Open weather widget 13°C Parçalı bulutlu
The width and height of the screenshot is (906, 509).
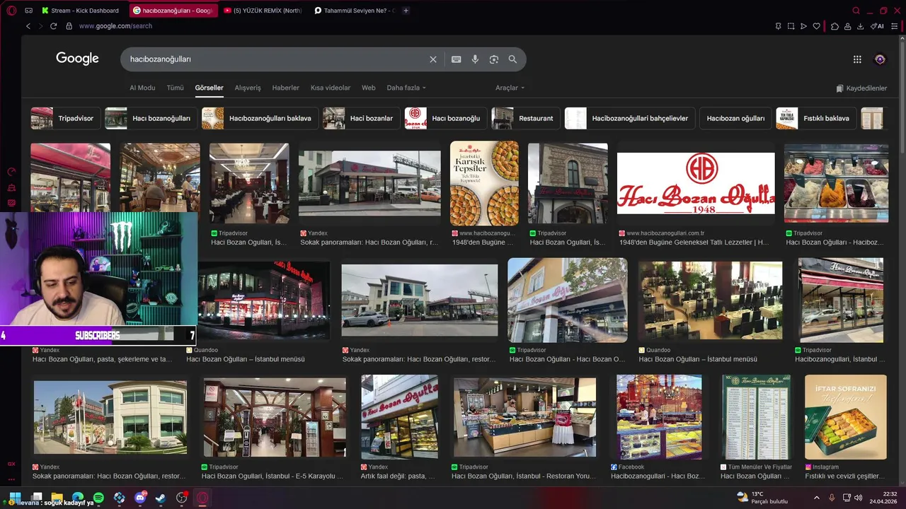click(x=762, y=498)
